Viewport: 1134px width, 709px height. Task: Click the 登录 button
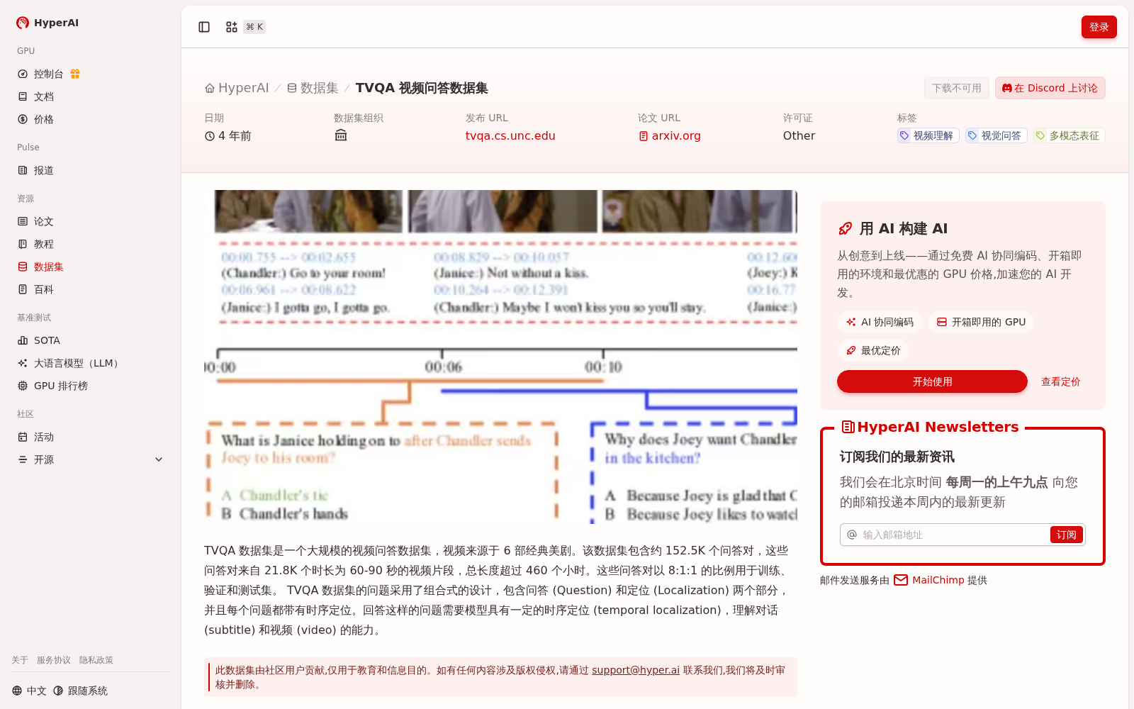tap(1099, 27)
